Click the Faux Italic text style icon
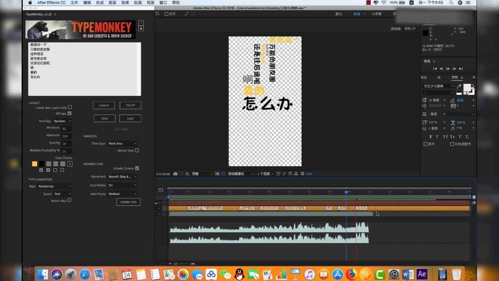This screenshot has height=281, width=499. pyautogui.click(x=437, y=137)
